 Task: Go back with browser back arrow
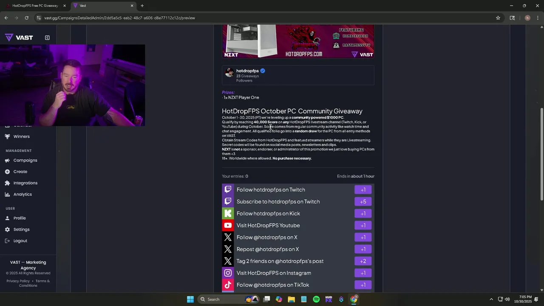6,18
